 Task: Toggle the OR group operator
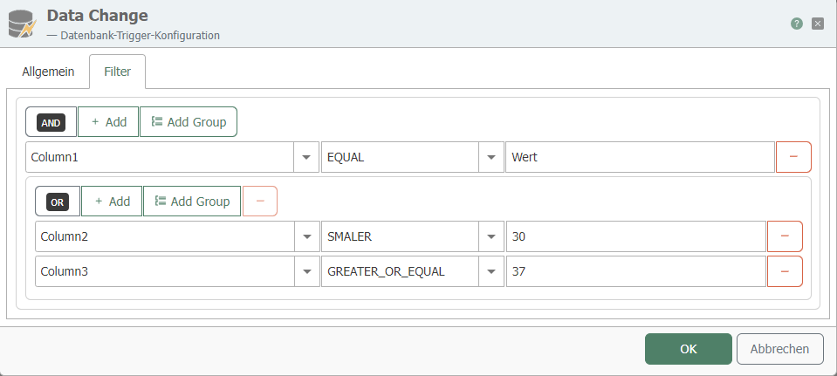[x=58, y=202]
